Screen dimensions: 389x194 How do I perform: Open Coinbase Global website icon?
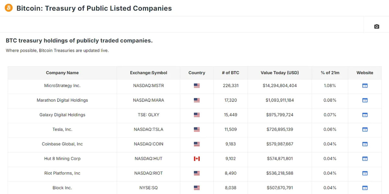365,144
